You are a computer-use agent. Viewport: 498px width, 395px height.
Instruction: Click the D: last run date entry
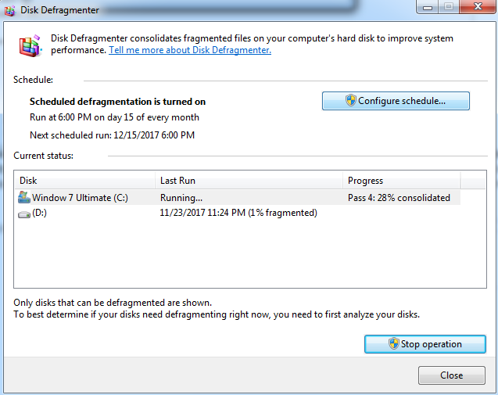(238, 213)
